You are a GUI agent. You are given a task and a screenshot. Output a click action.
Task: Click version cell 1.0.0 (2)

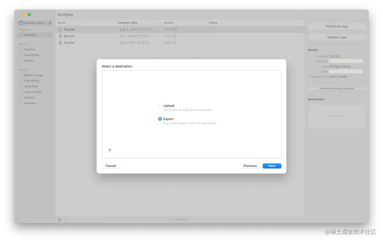tap(171, 36)
